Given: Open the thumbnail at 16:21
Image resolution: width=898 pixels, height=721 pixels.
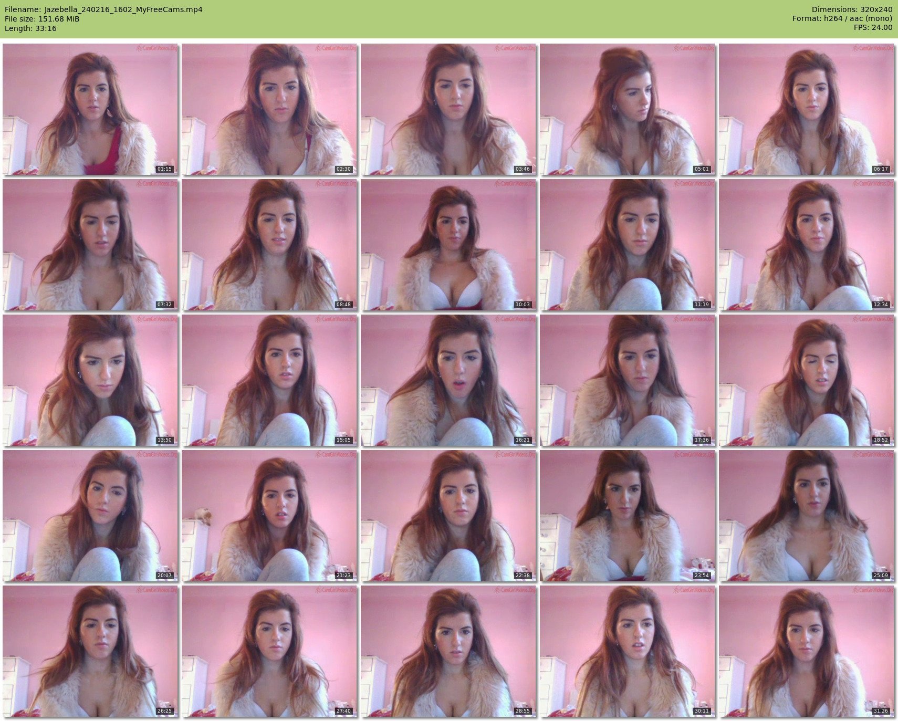Looking at the screenshot, I should [x=448, y=380].
